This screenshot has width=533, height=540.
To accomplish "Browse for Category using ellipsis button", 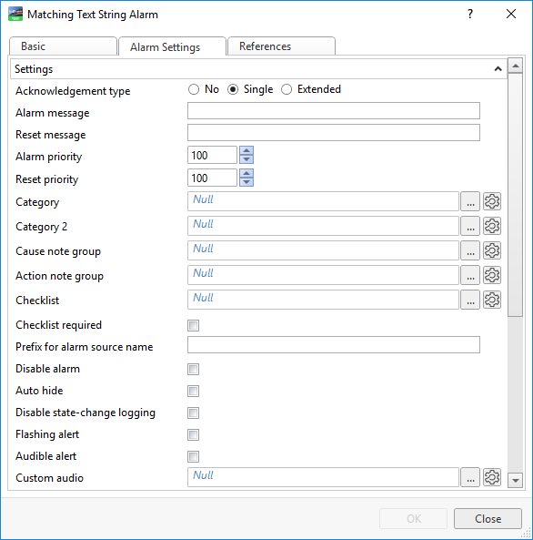I will pyautogui.click(x=470, y=201).
